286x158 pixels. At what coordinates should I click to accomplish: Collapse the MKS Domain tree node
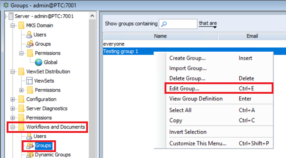(13, 25)
